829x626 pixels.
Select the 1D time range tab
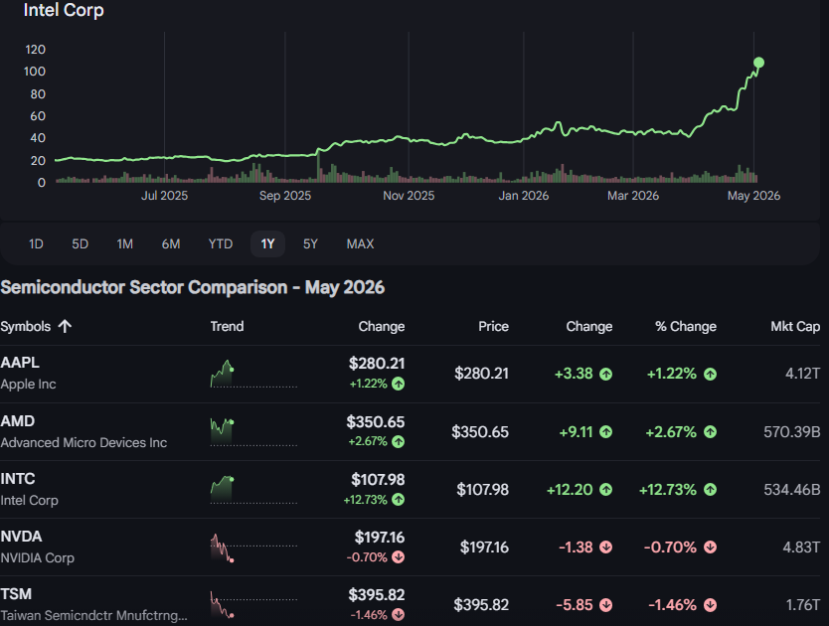point(36,243)
